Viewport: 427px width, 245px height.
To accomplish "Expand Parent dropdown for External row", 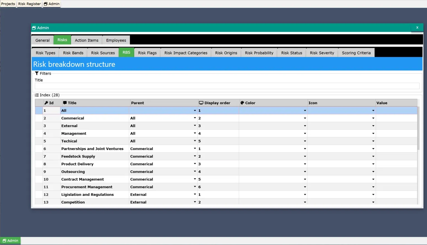I will 195,126.
